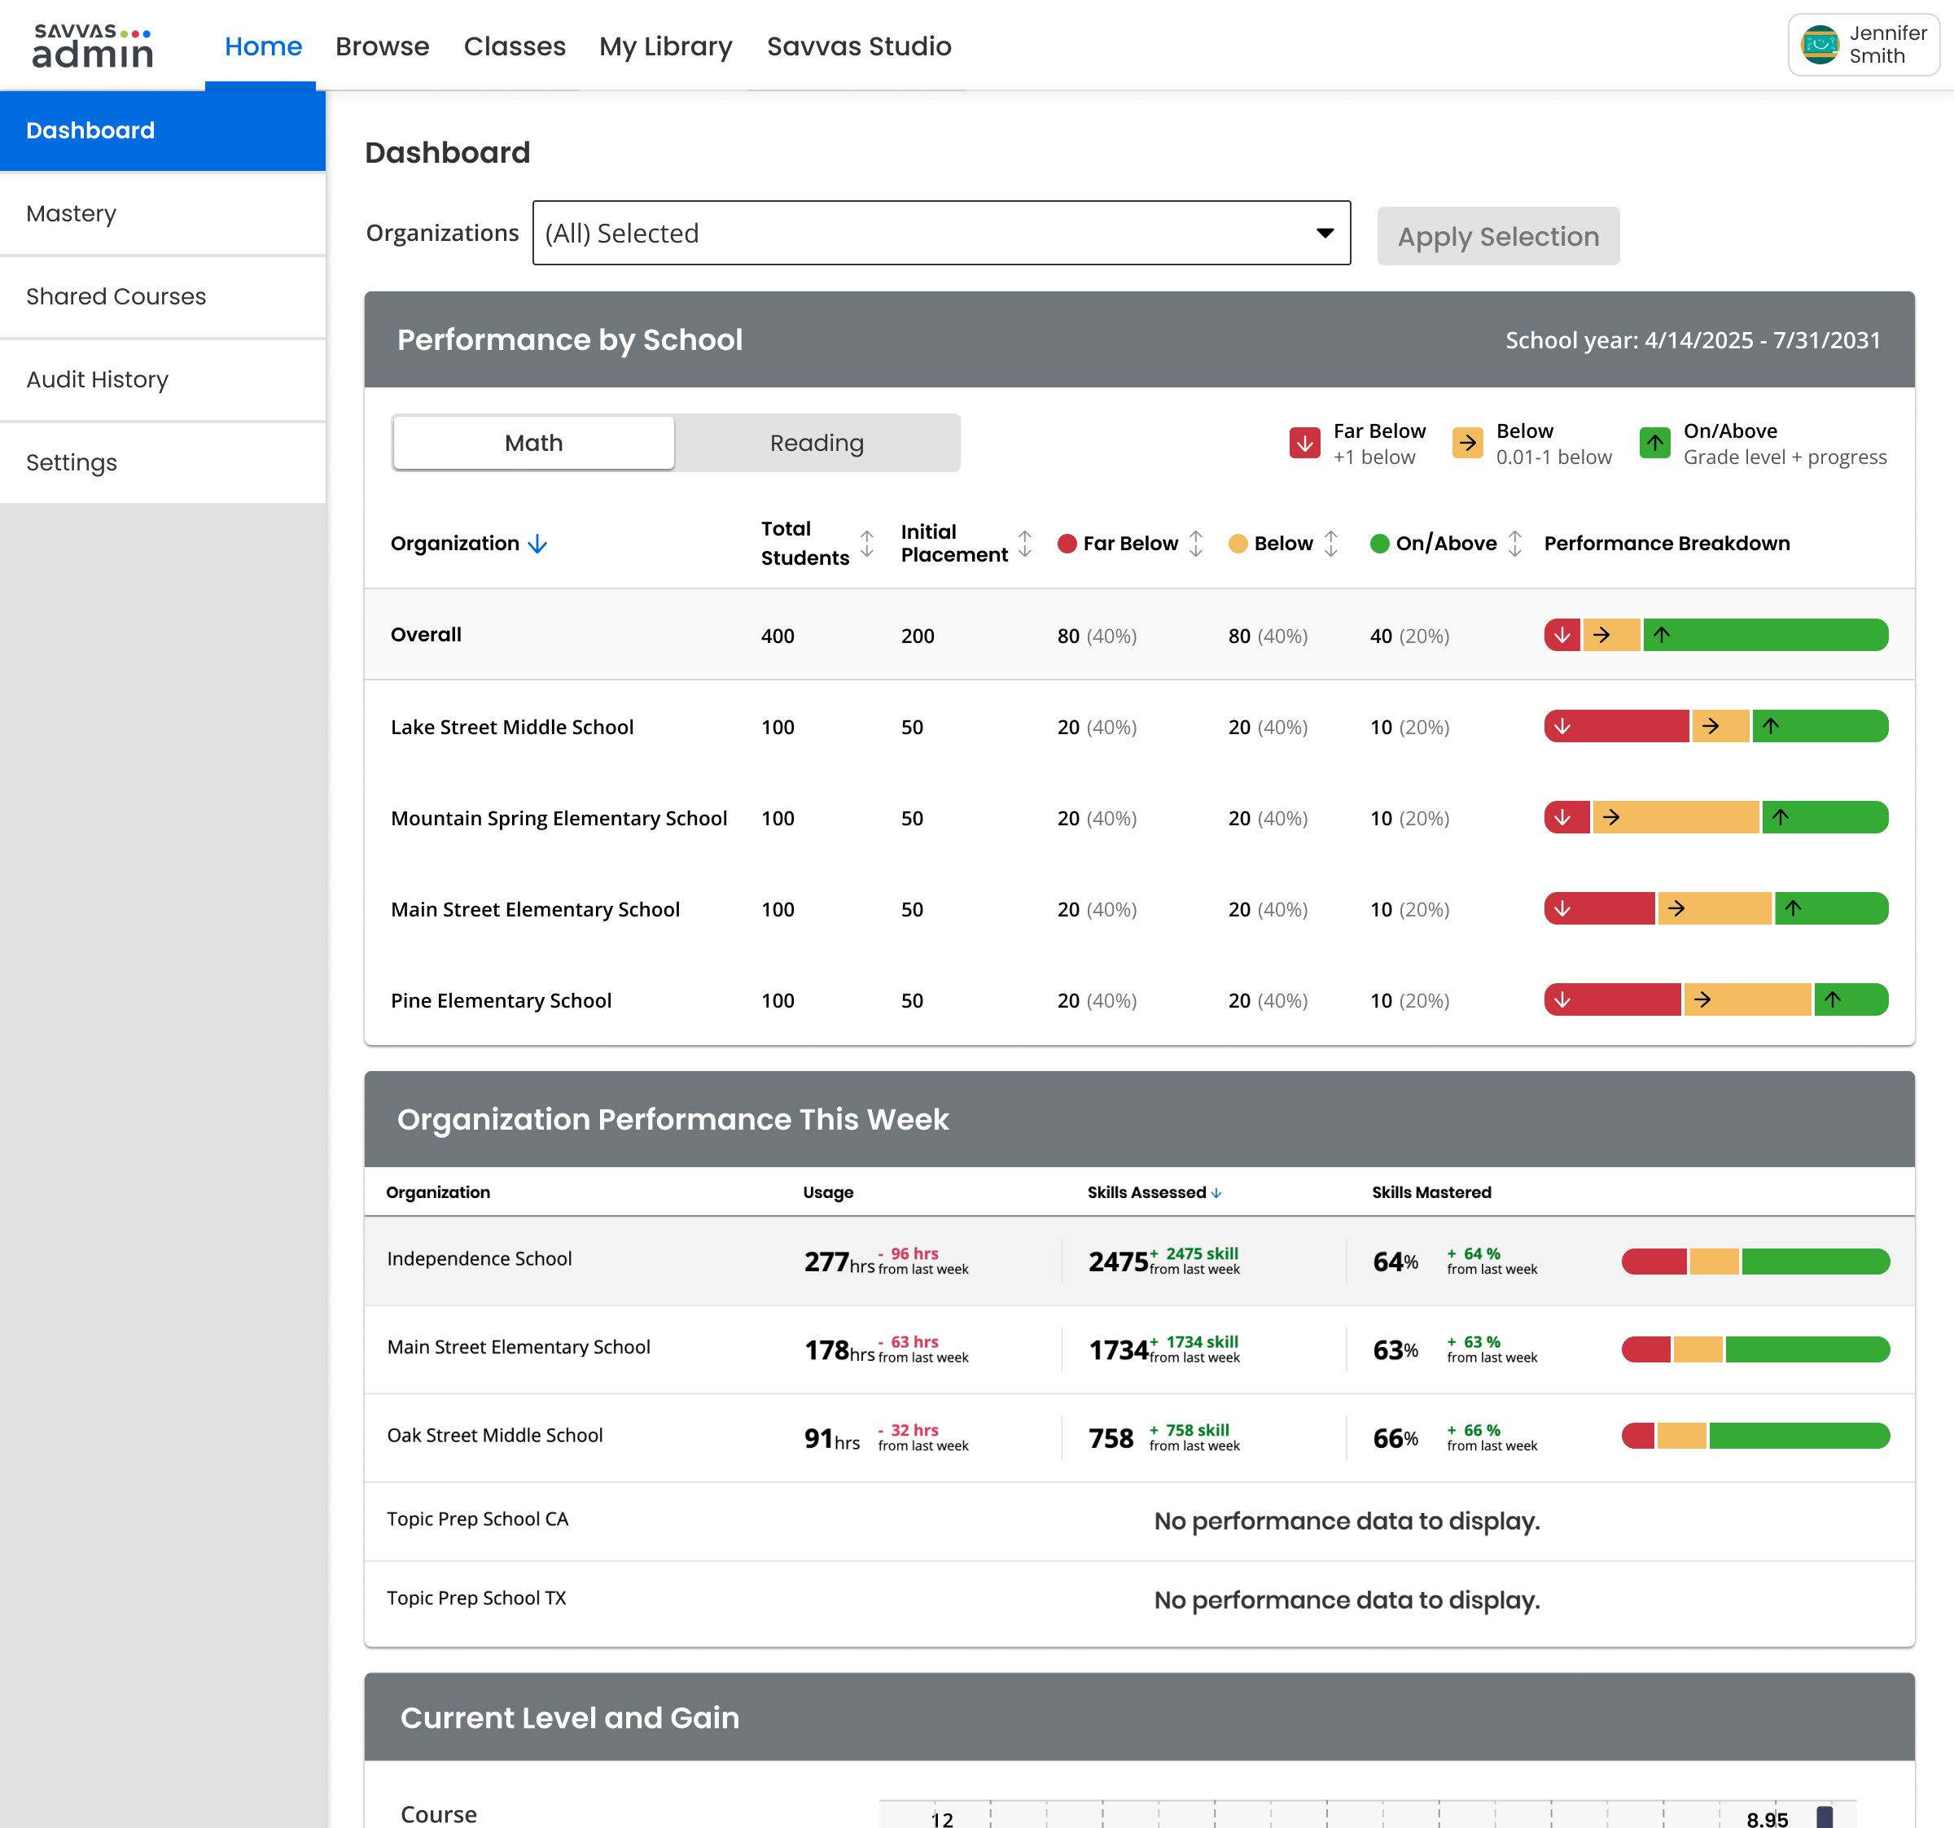Click Apply Selection button
The height and width of the screenshot is (1828, 1954).
tap(1497, 236)
